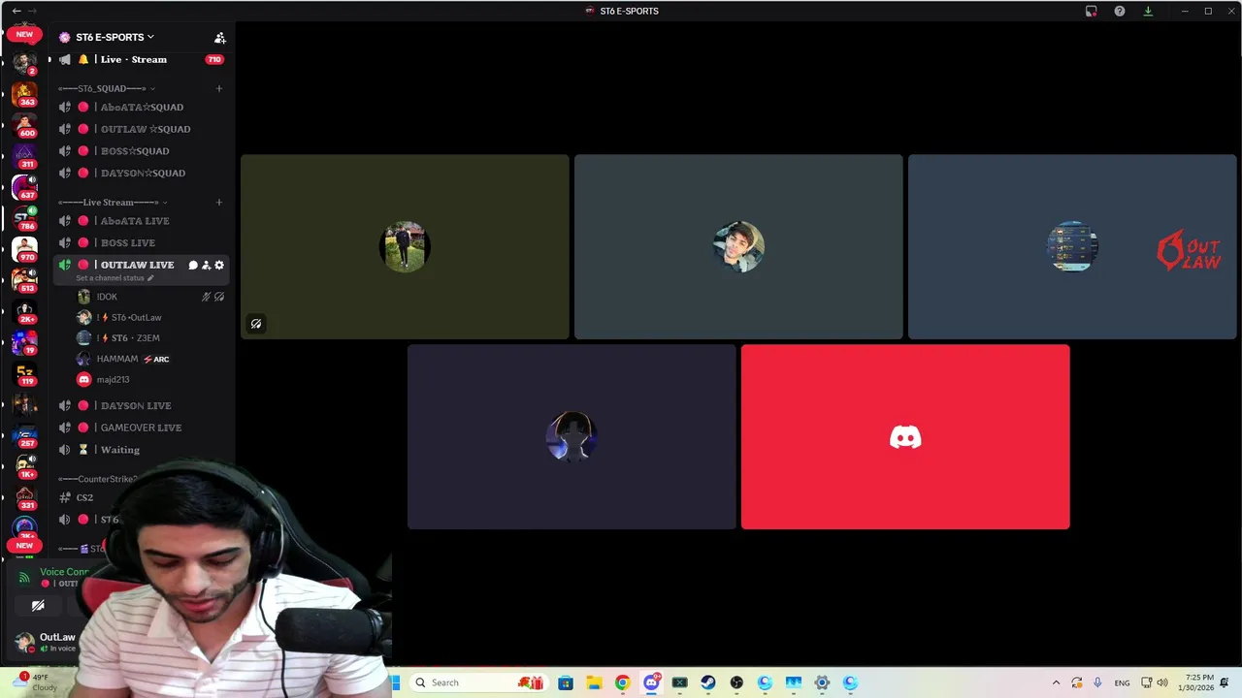Toggle camera-off button in voice panel
1242x698 pixels.
[x=38, y=606]
